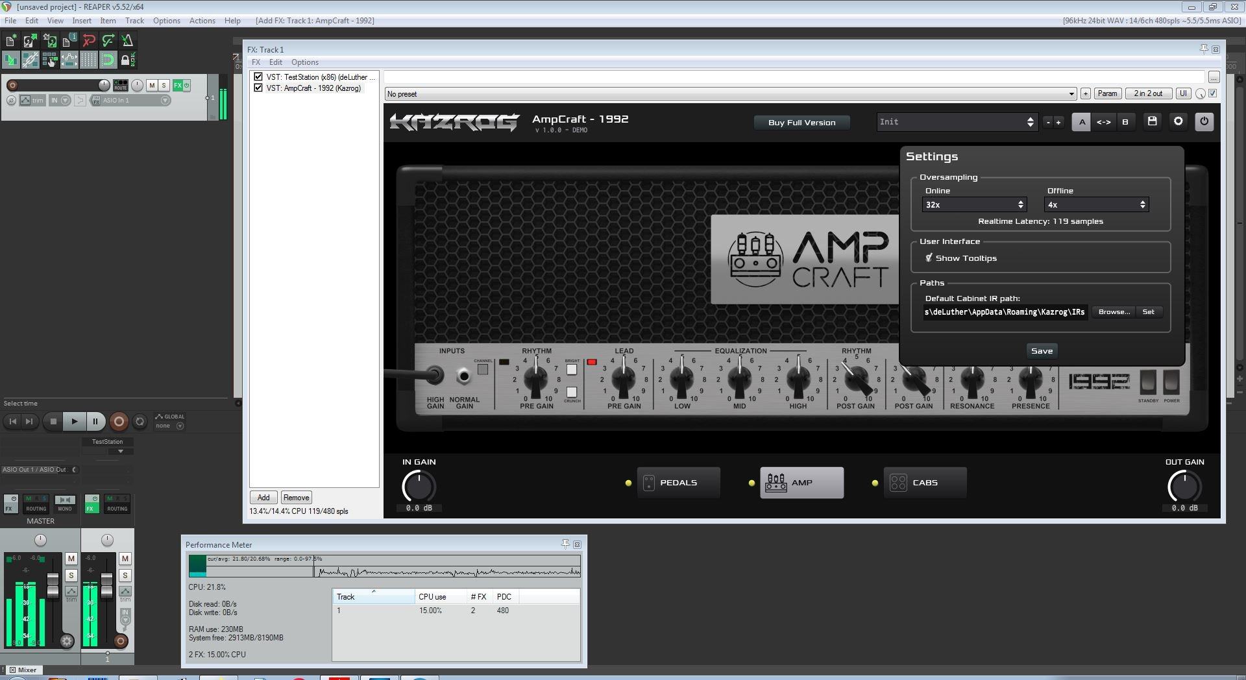Screen dimensions: 1246x680
Task: Click the AmpCraft power bypass icon
Action: [x=1204, y=121]
